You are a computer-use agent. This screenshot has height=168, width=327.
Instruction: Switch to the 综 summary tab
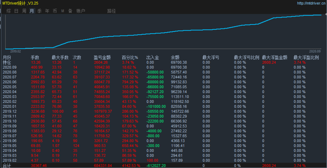(x=9, y=11)
